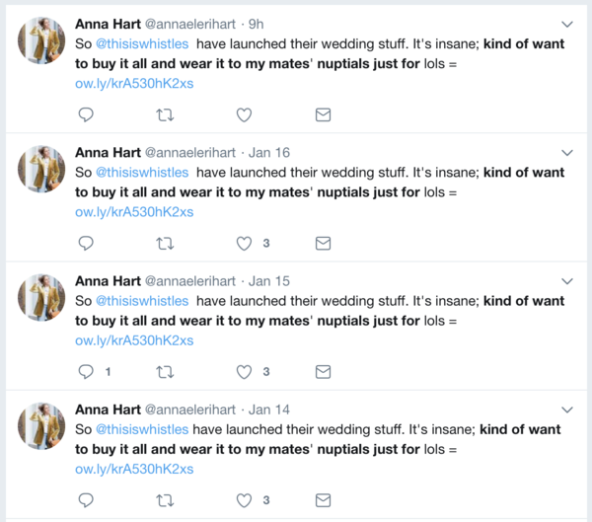The image size is (592, 522).
Task: Open the ow.ly link in the 9h tweet
Action: [x=134, y=84]
